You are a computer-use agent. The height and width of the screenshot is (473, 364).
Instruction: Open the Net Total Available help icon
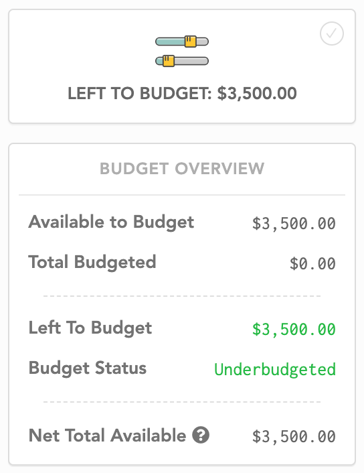click(201, 435)
